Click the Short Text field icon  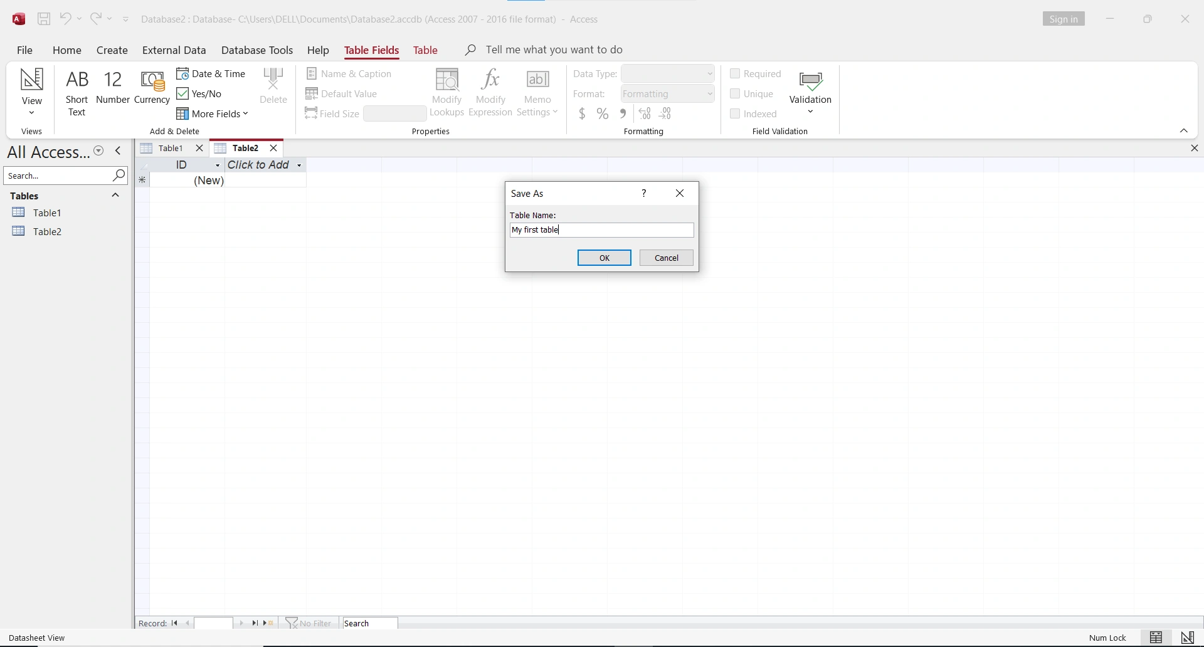[77, 93]
